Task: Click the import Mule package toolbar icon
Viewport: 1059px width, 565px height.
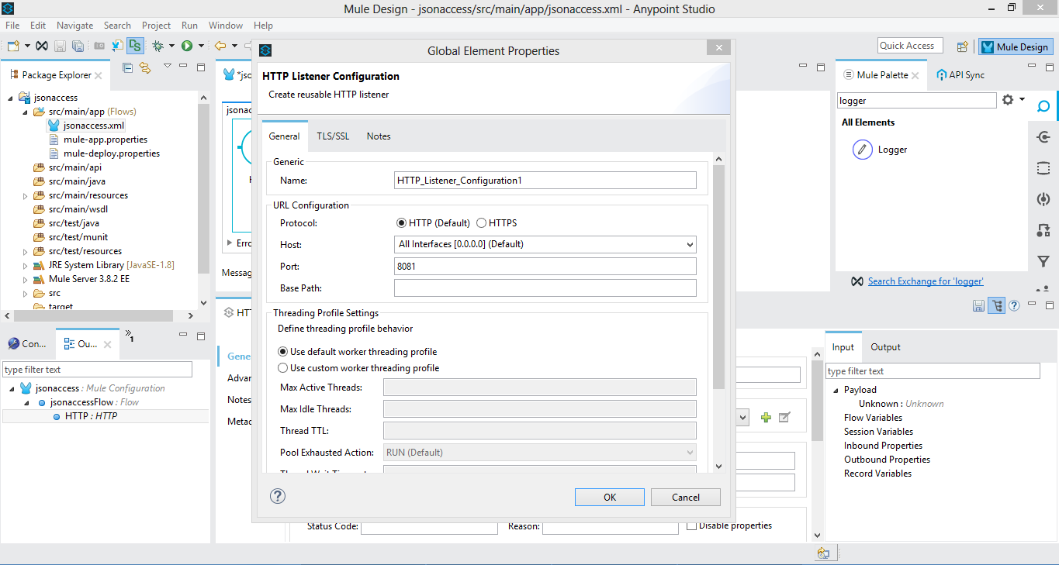Action: [x=117, y=46]
